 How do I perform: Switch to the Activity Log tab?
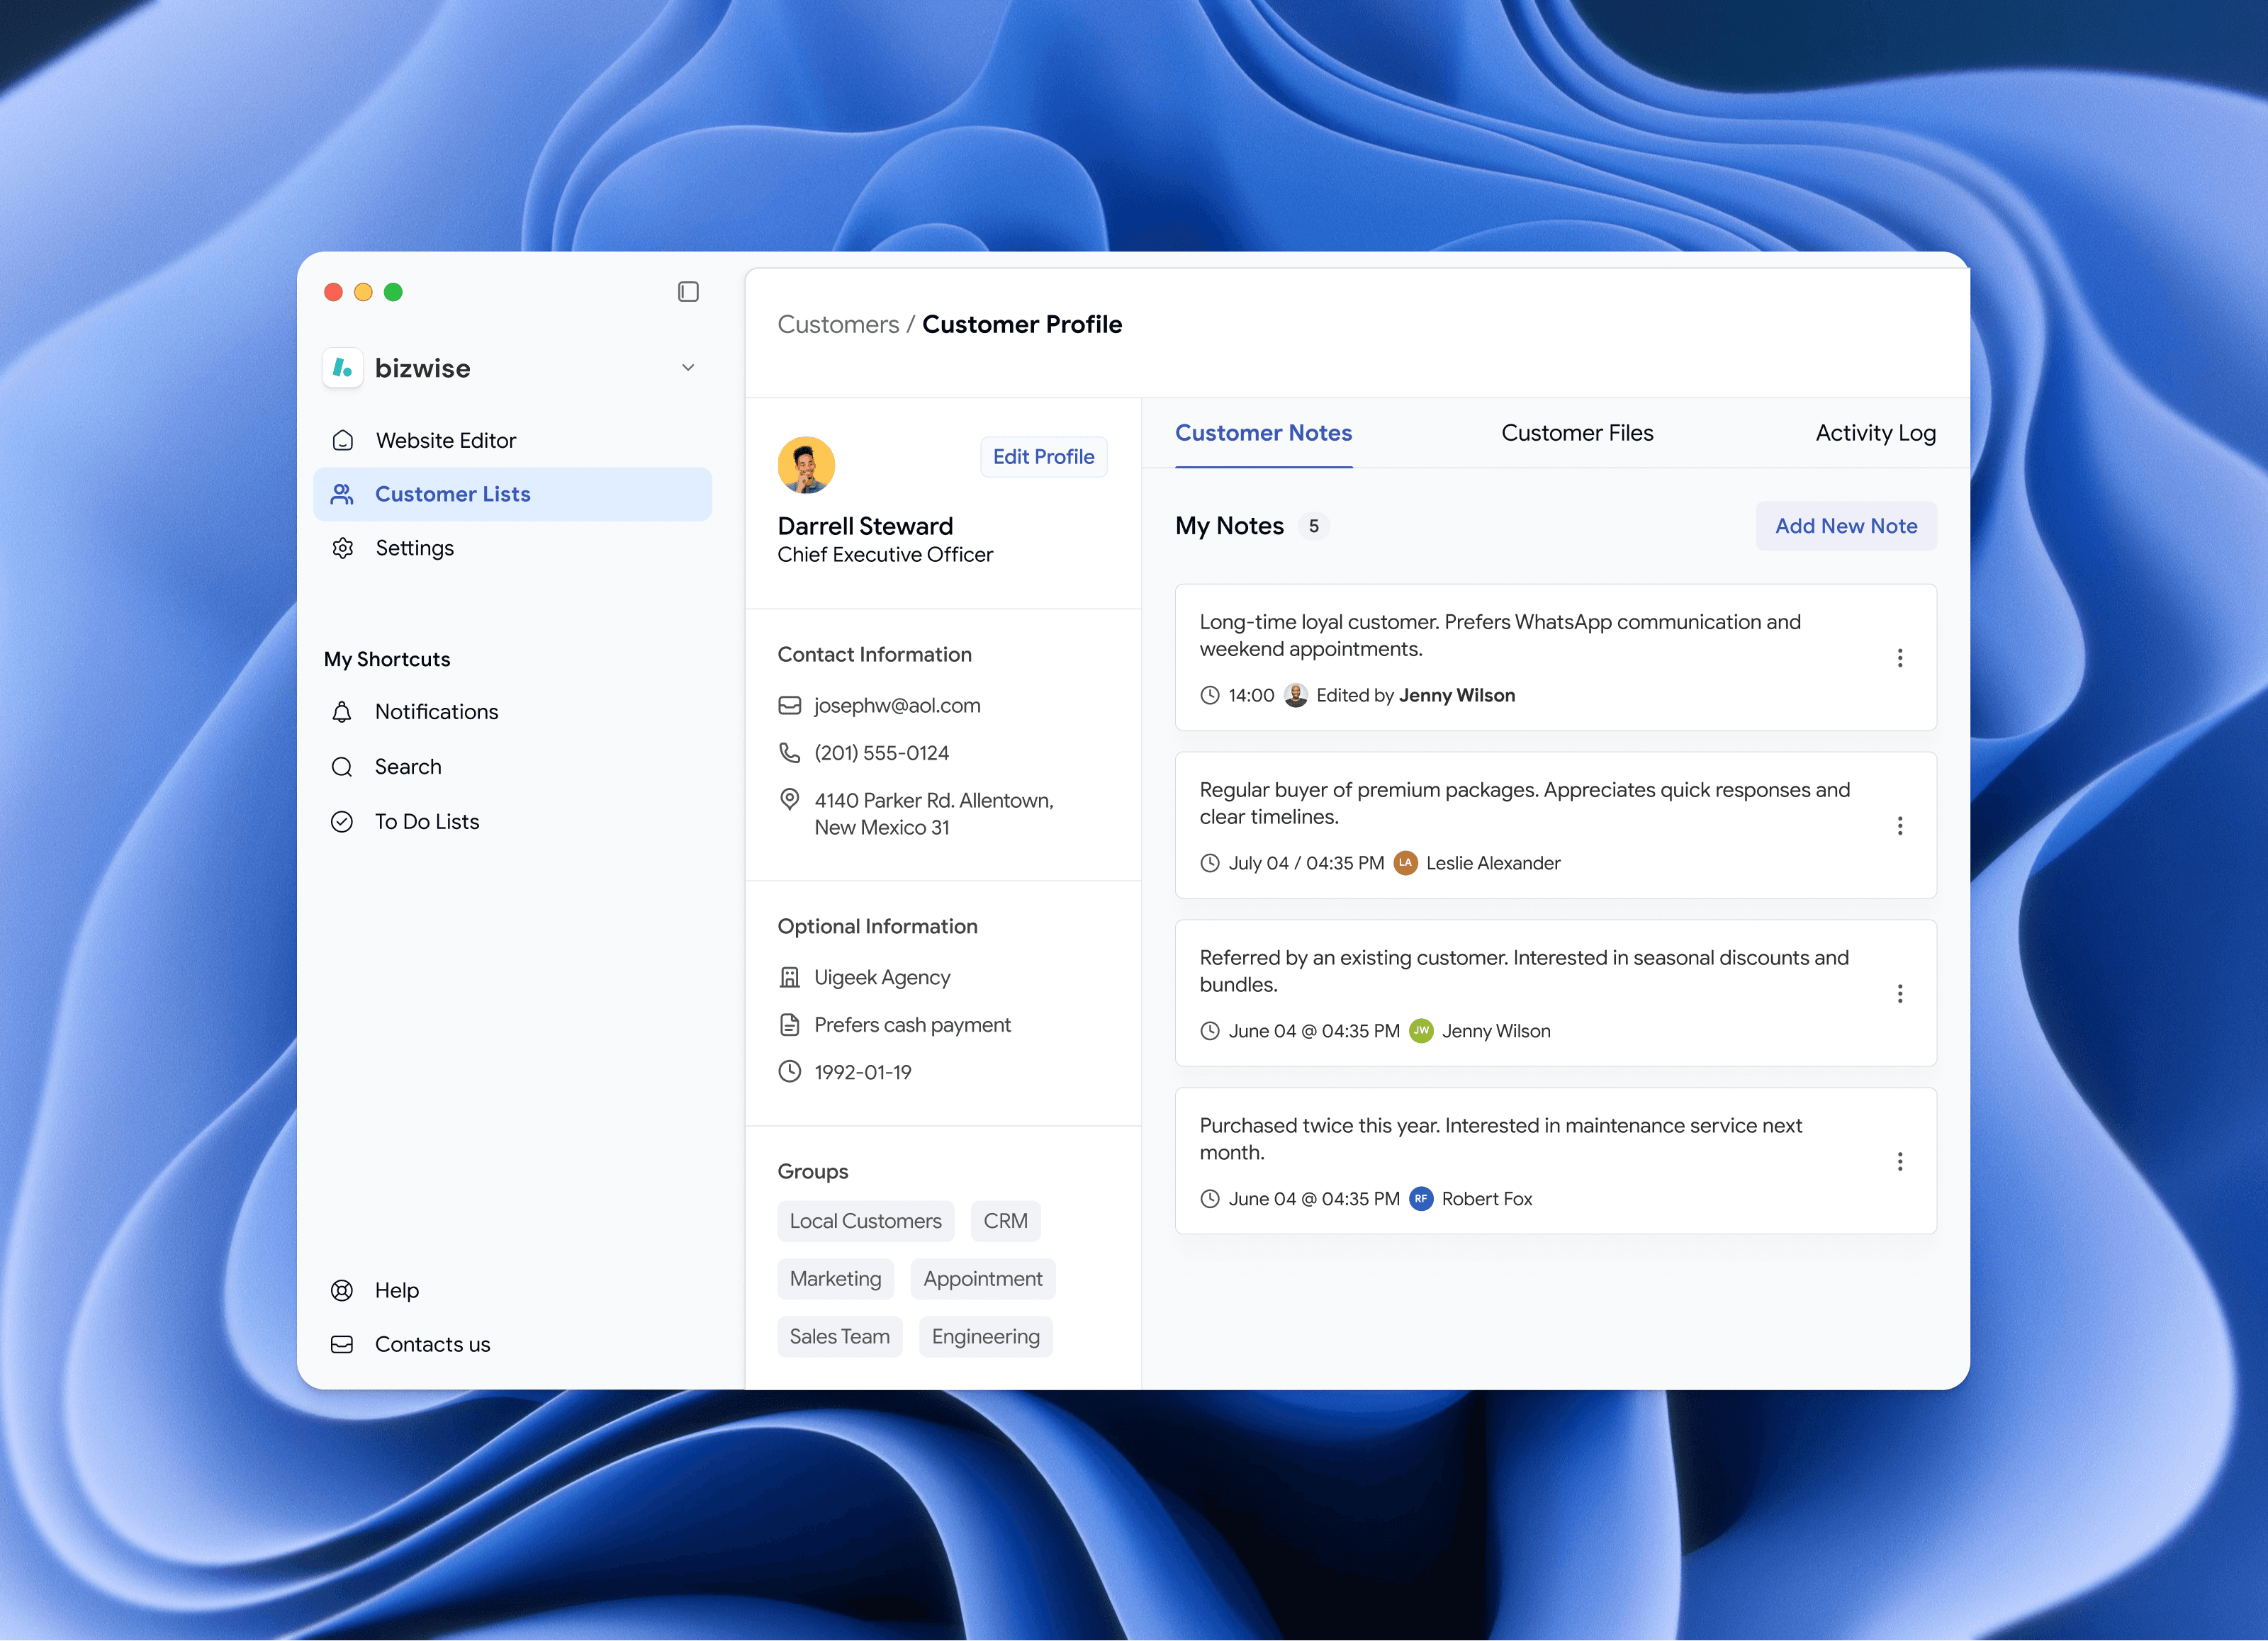[x=1875, y=433]
